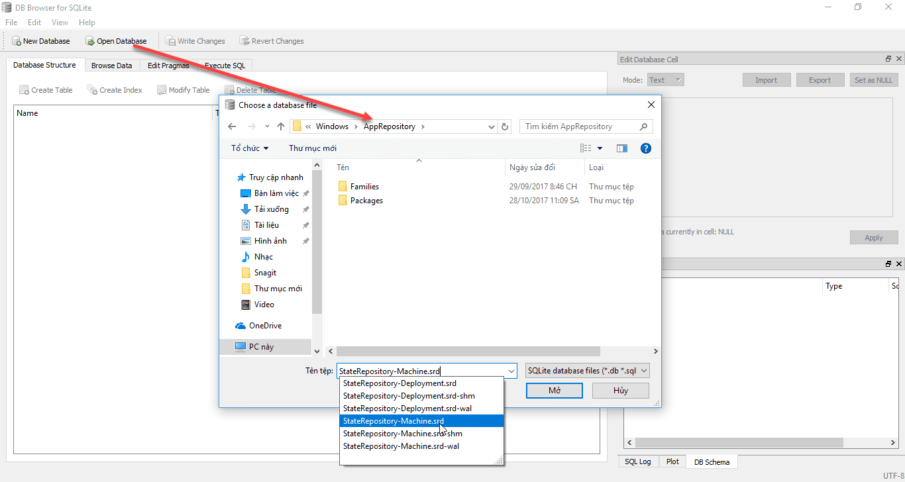
Task: Open recent locations dropdown arrow
Action: (267, 126)
